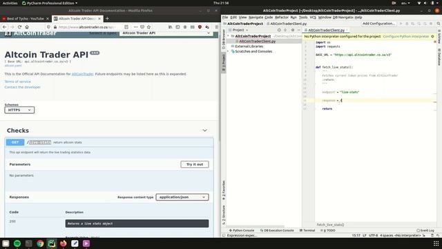
Task: Click the fetch_live_stats() breadcrumb in editor
Action: [x=330, y=225]
